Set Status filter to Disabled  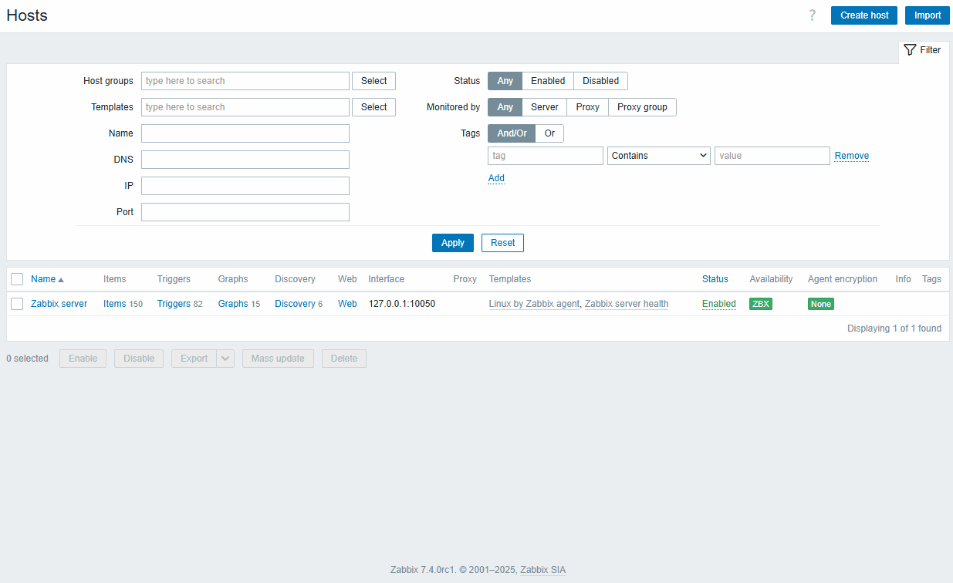tap(600, 81)
